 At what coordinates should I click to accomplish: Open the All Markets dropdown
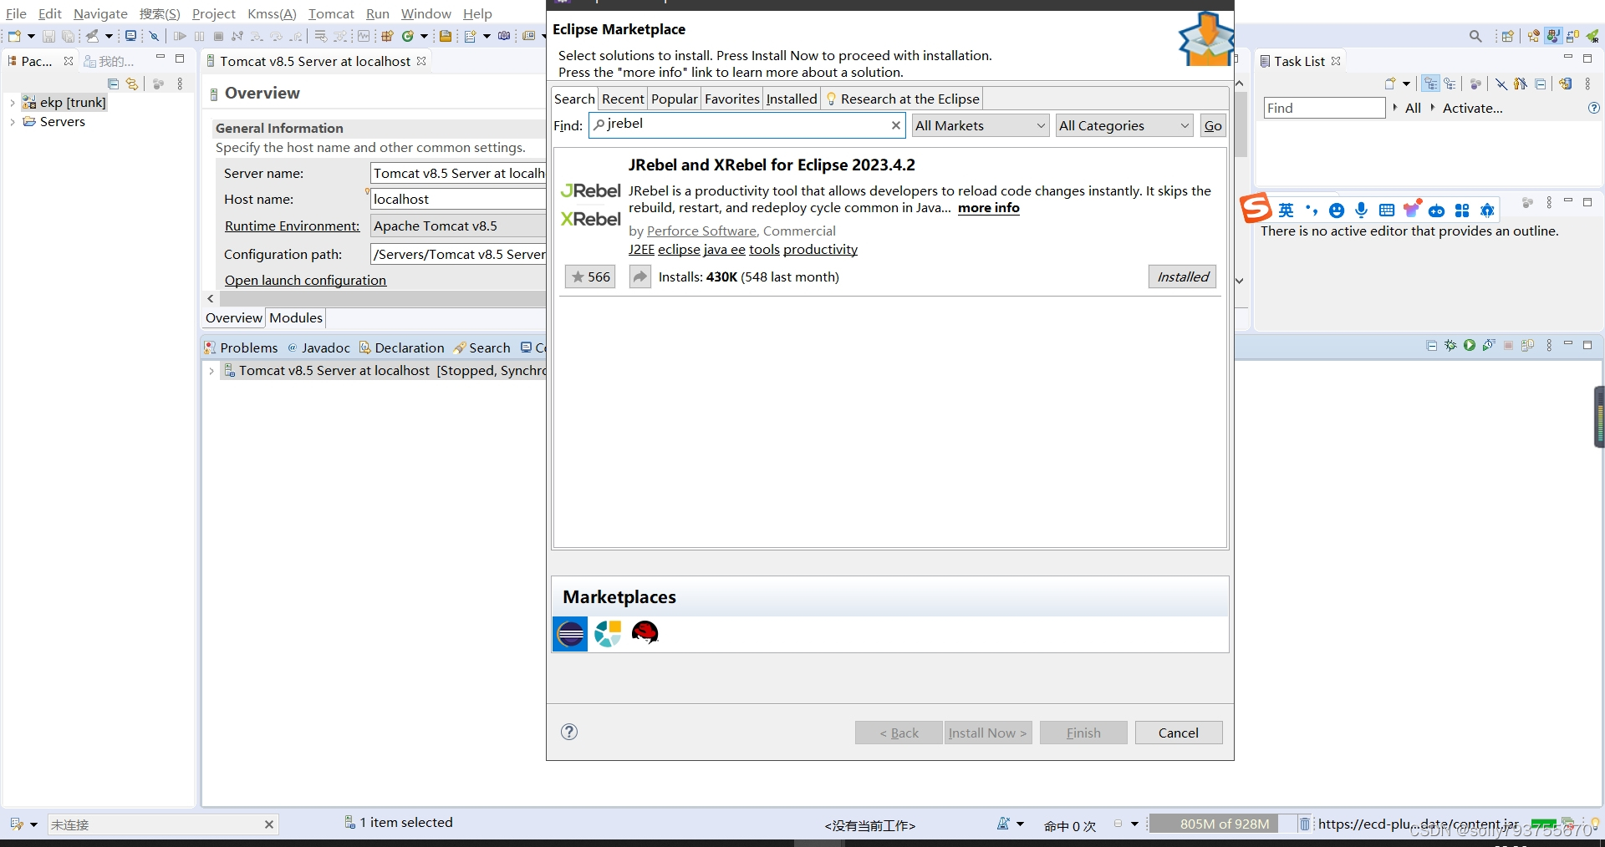[979, 125]
